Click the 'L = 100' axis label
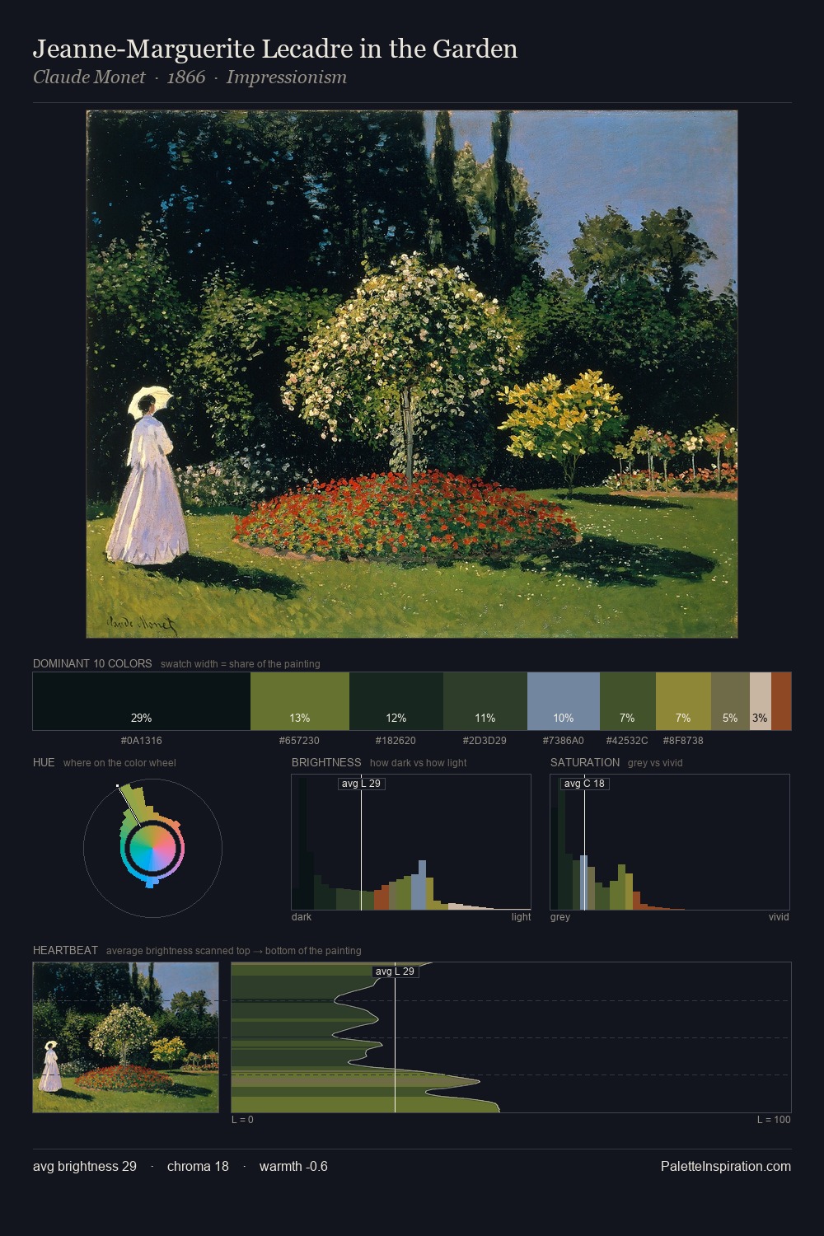The image size is (824, 1236). click(x=774, y=1120)
